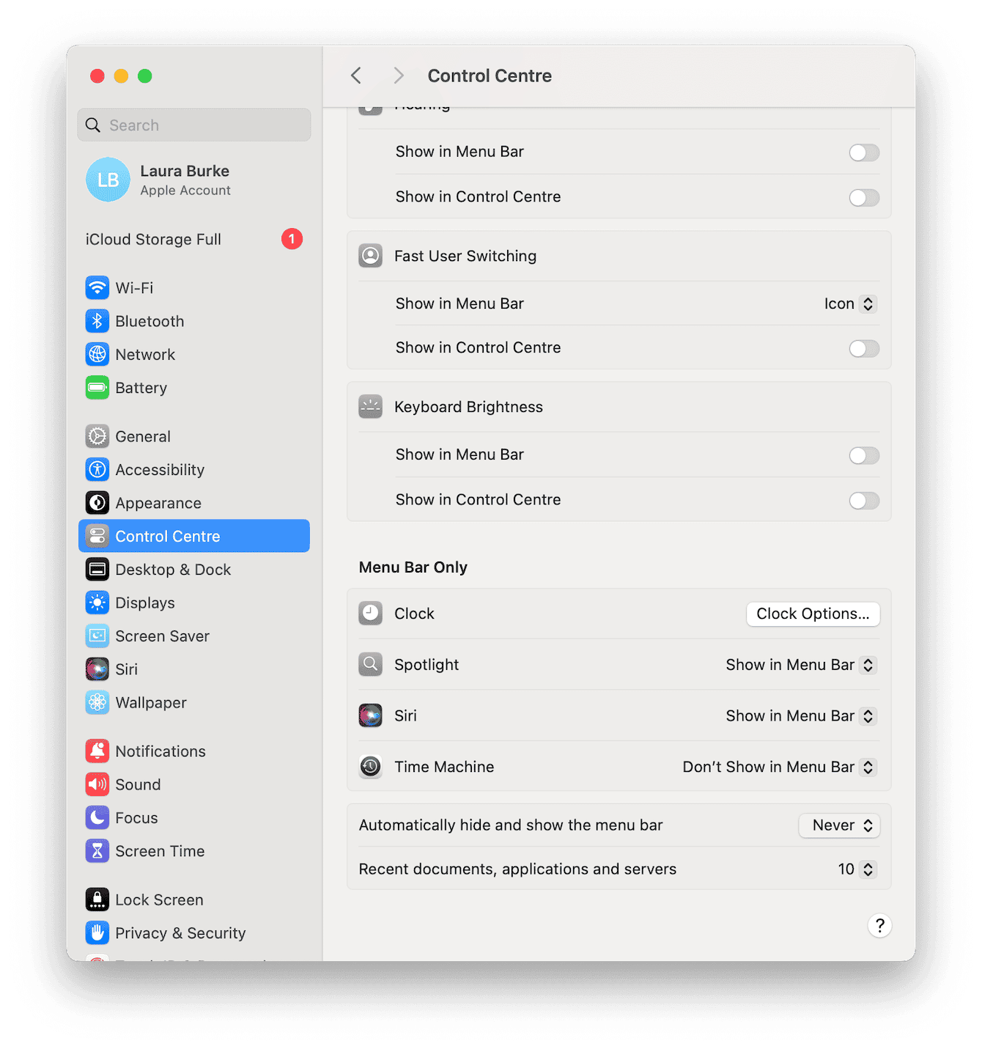The image size is (982, 1049).
Task: Select the Time Machine icon
Action: pyautogui.click(x=371, y=766)
